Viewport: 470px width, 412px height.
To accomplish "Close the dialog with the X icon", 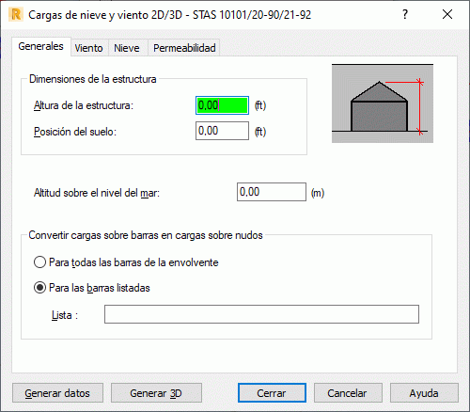I will 447,14.
